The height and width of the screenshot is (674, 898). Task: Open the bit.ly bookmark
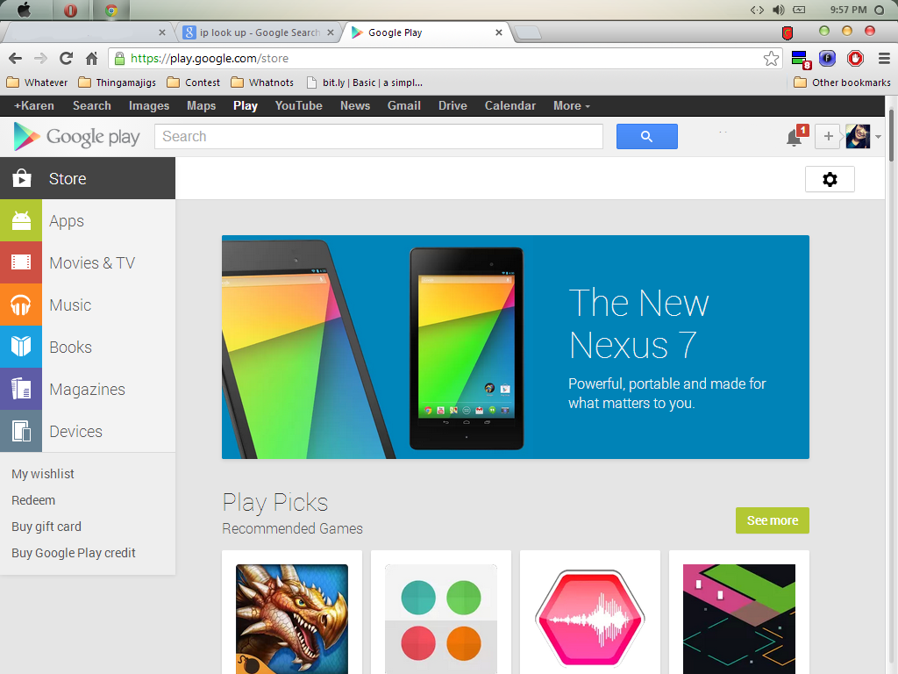tap(365, 82)
